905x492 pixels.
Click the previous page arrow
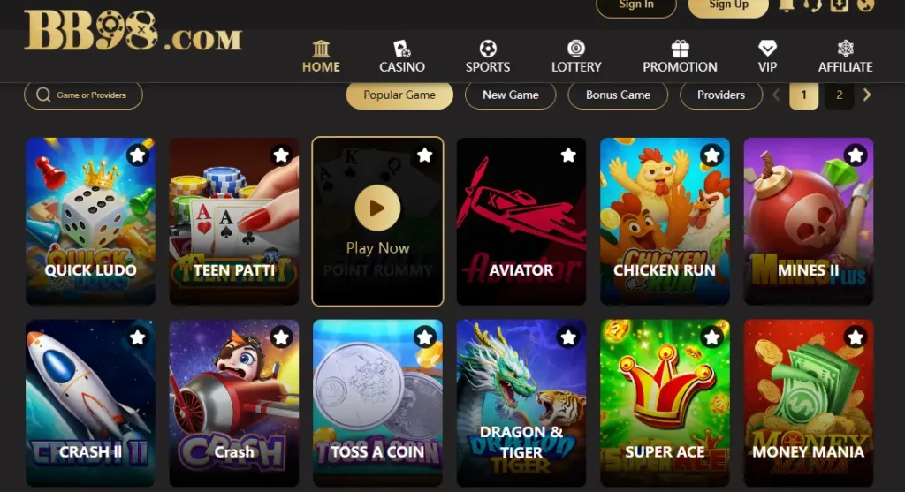[776, 95]
